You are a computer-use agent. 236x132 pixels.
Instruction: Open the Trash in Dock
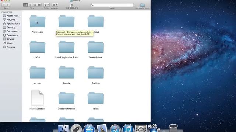[173, 128]
